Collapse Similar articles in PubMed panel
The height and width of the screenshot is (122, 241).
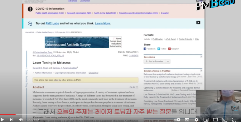(x=201, y=71)
